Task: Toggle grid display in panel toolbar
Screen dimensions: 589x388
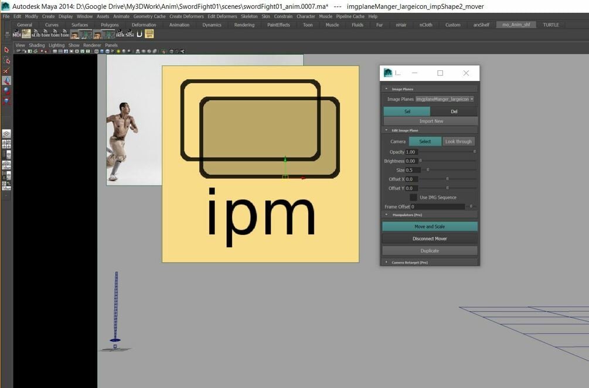Action: point(55,51)
